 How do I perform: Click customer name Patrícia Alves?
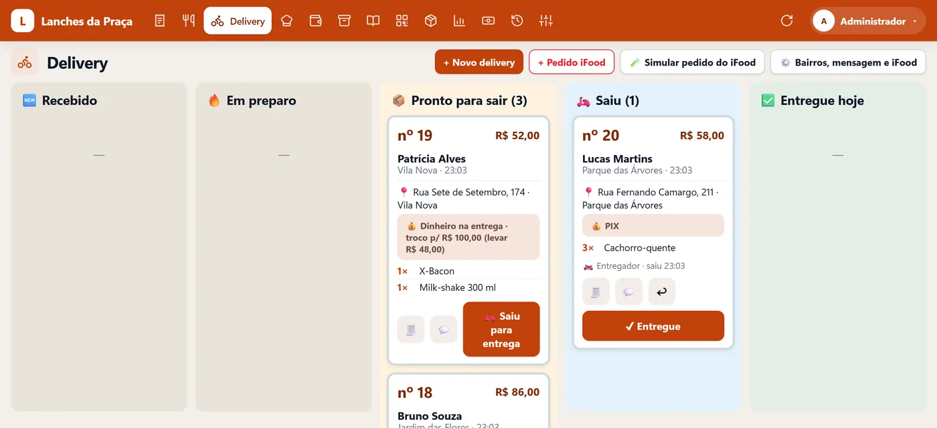point(432,158)
